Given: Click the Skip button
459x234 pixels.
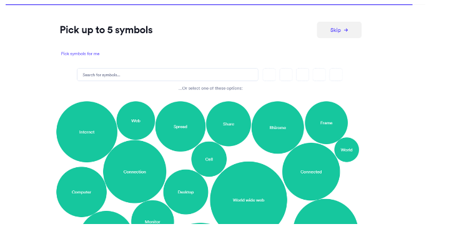Looking at the screenshot, I should tap(339, 30).
